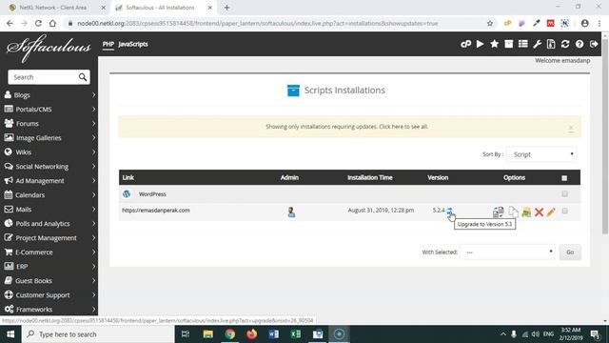Switch to PHP scripts tab

[108, 44]
